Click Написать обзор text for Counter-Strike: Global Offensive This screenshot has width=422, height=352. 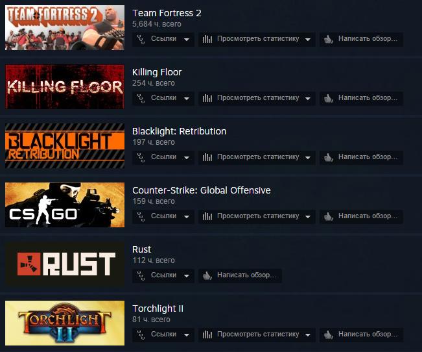pos(368,216)
